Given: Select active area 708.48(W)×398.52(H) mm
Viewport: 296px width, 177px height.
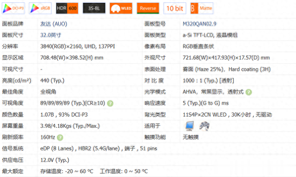Looking at the screenshot, I should [x=72, y=58].
